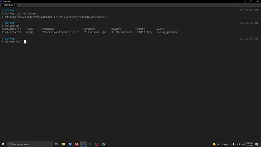Image resolution: width=261 pixels, height=147 pixels.
Task: Open the taskbar clock and date
Action: click(x=249, y=144)
